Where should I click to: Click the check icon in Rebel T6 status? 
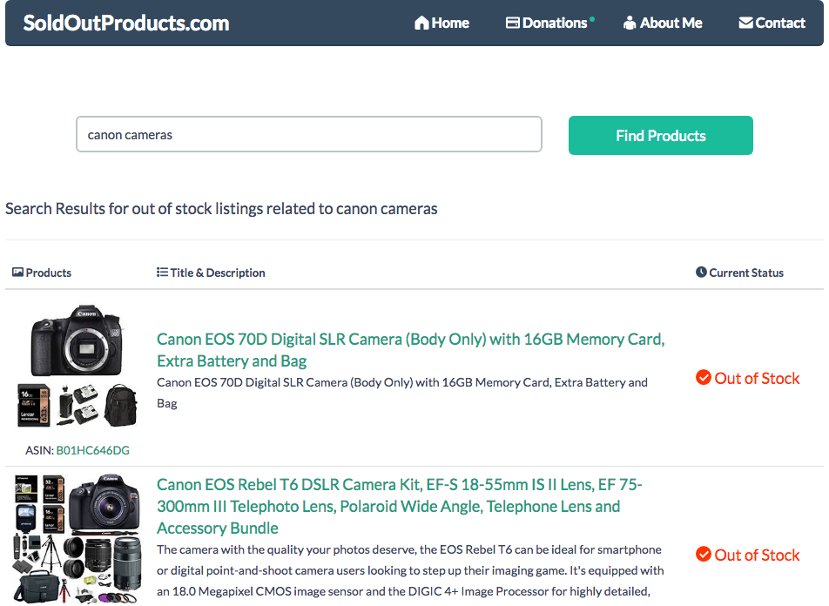(x=704, y=554)
